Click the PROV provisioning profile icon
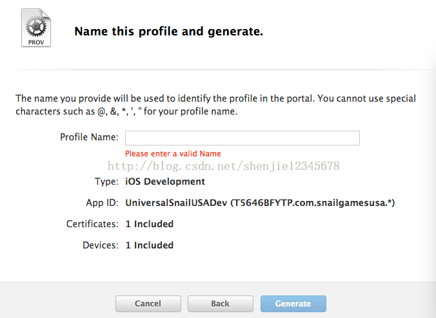This screenshot has height=318, width=436. point(36,28)
